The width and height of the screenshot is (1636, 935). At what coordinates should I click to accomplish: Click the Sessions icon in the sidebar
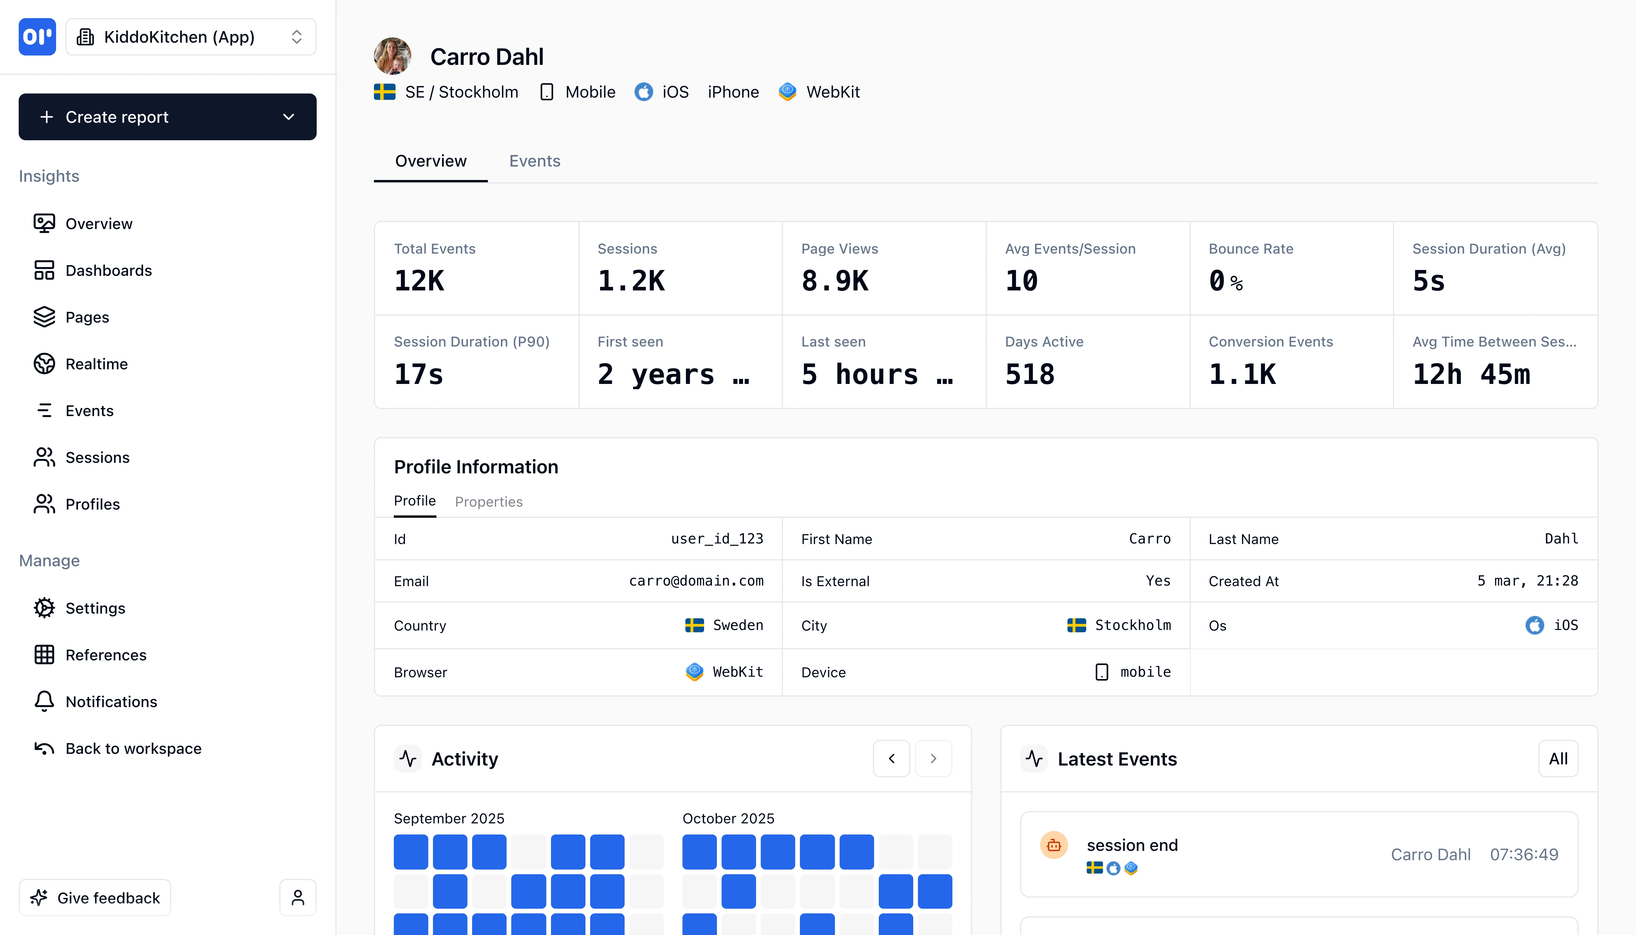point(44,457)
